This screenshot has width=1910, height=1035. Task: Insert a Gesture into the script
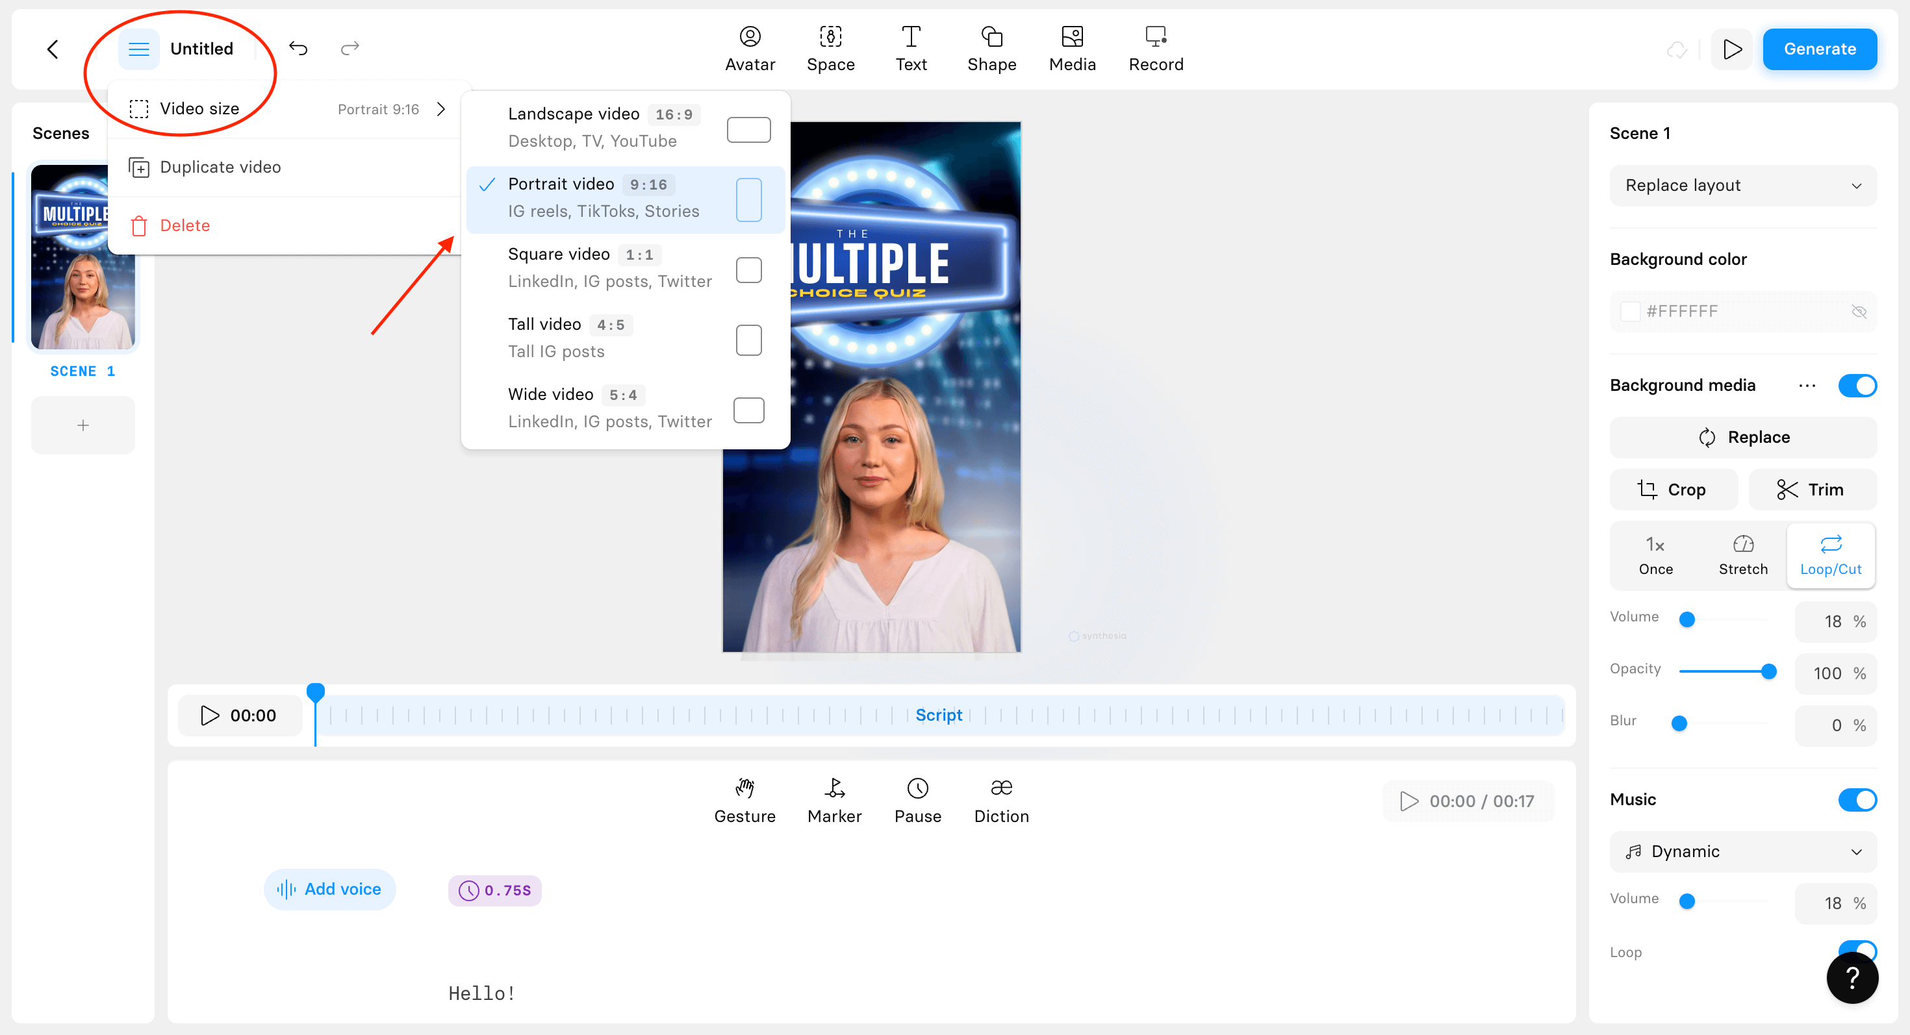(x=745, y=800)
